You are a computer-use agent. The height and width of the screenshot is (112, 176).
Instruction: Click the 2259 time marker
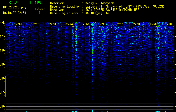153,24
